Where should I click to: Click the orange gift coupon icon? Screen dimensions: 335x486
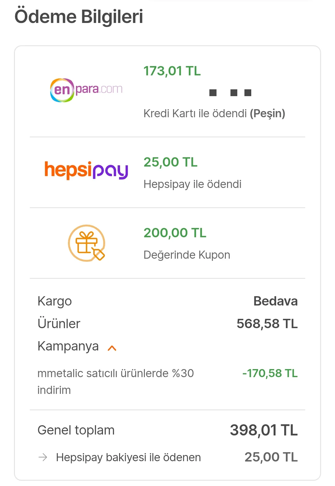click(x=86, y=243)
